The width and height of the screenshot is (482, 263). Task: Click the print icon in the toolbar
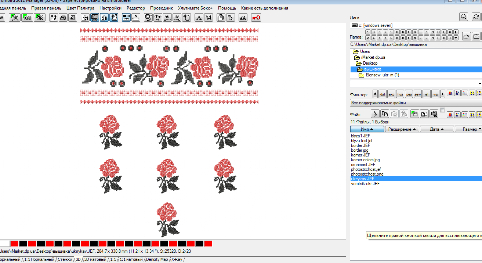coord(63,17)
